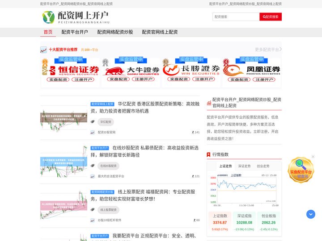The image size is (322, 241).
Task: Click the view count showing 141
Action: point(195,133)
